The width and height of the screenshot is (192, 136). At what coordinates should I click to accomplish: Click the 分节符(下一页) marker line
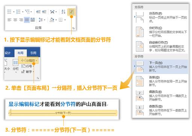coord(63,113)
